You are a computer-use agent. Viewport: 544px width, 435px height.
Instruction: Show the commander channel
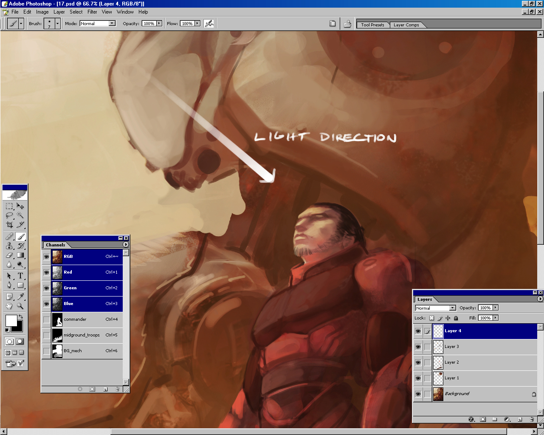click(x=46, y=319)
